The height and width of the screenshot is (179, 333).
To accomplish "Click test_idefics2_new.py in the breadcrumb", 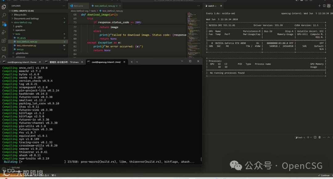I will tap(113, 11).
